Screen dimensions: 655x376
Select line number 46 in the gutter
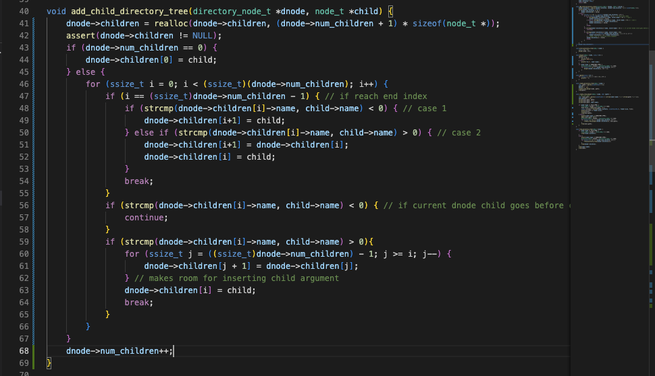(x=24, y=84)
